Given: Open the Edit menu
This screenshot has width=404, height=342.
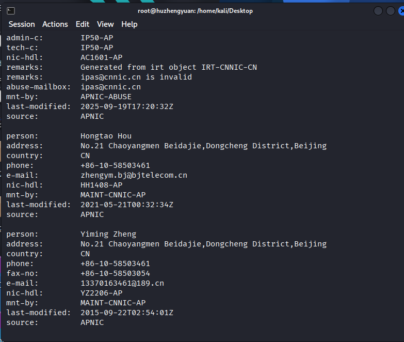Looking at the screenshot, I should coord(83,24).
